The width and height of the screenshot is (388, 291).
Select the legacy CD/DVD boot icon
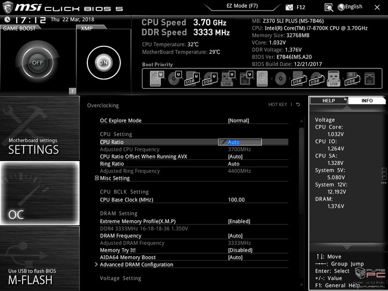(281, 78)
